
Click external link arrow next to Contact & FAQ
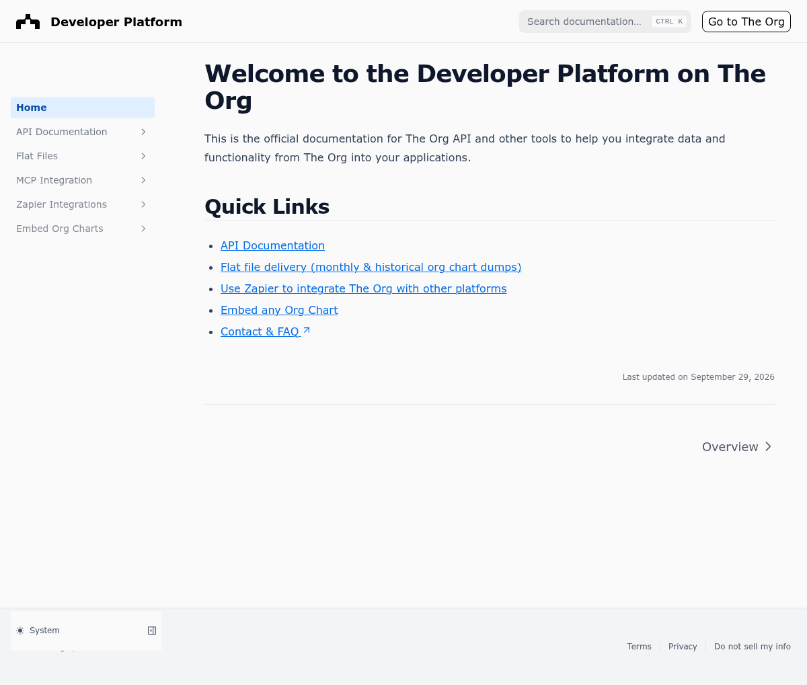pos(307,331)
